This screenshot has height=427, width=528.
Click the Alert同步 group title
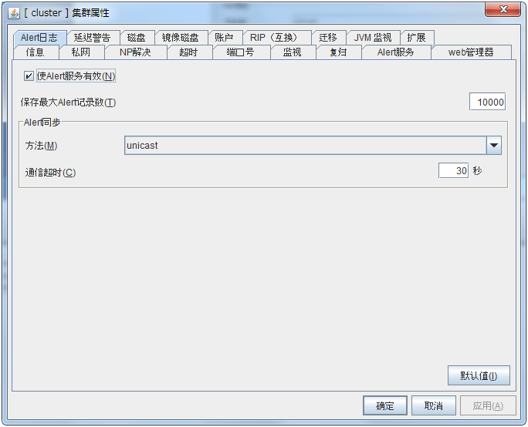point(42,123)
